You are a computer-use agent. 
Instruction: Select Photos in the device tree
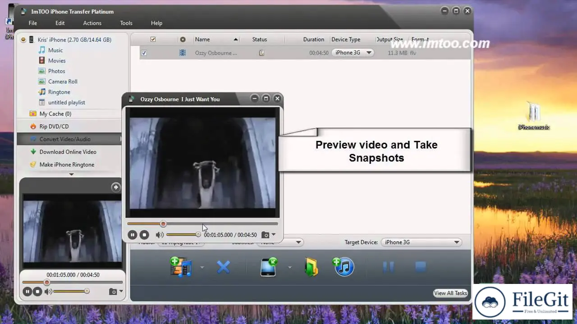click(56, 71)
